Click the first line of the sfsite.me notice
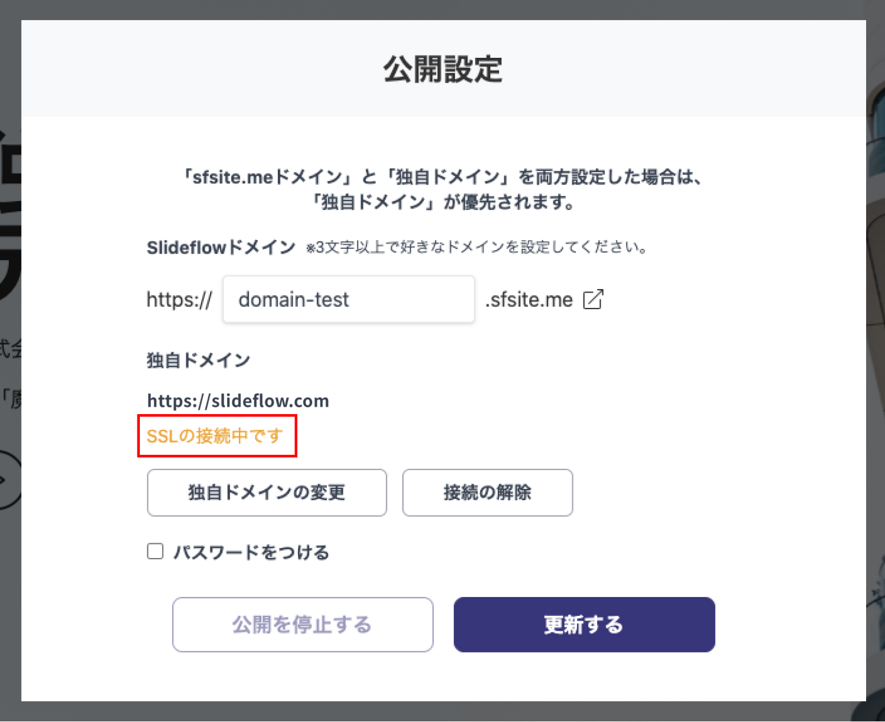The image size is (885, 722). pyautogui.click(x=442, y=177)
